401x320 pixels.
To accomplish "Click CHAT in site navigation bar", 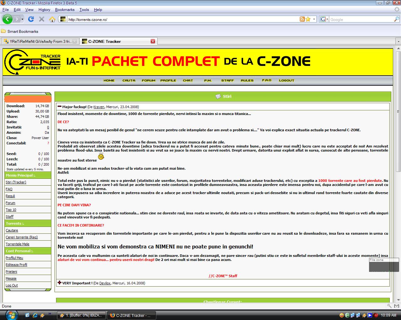I will (x=188, y=80).
